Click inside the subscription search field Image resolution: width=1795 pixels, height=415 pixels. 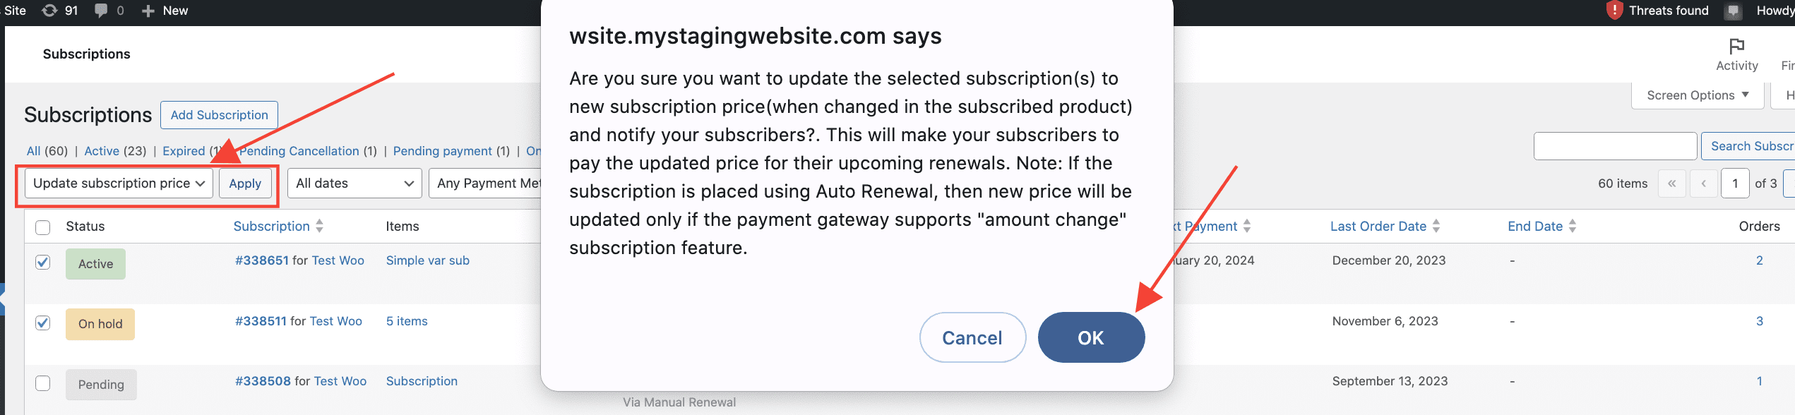click(x=1615, y=146)
